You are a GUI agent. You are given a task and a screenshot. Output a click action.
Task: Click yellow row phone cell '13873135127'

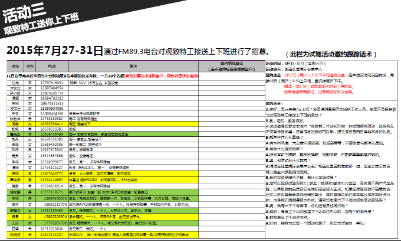coord(52,235)
